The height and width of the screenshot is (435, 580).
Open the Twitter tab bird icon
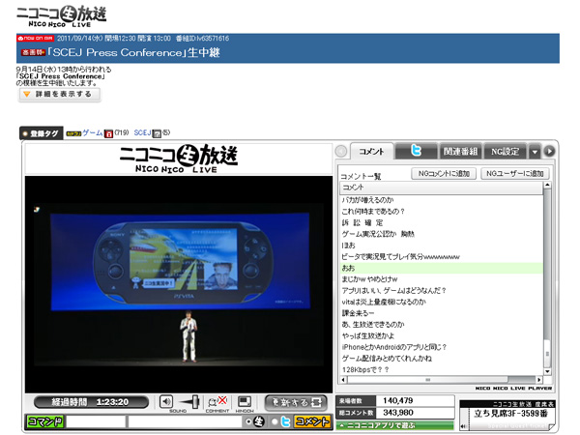[x=416, y=152]
